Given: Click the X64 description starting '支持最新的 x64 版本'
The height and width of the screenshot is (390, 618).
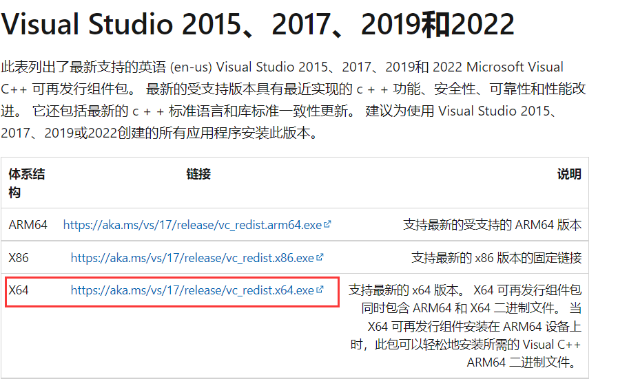Looking at the screenshot, I should (x=465, y=326).
